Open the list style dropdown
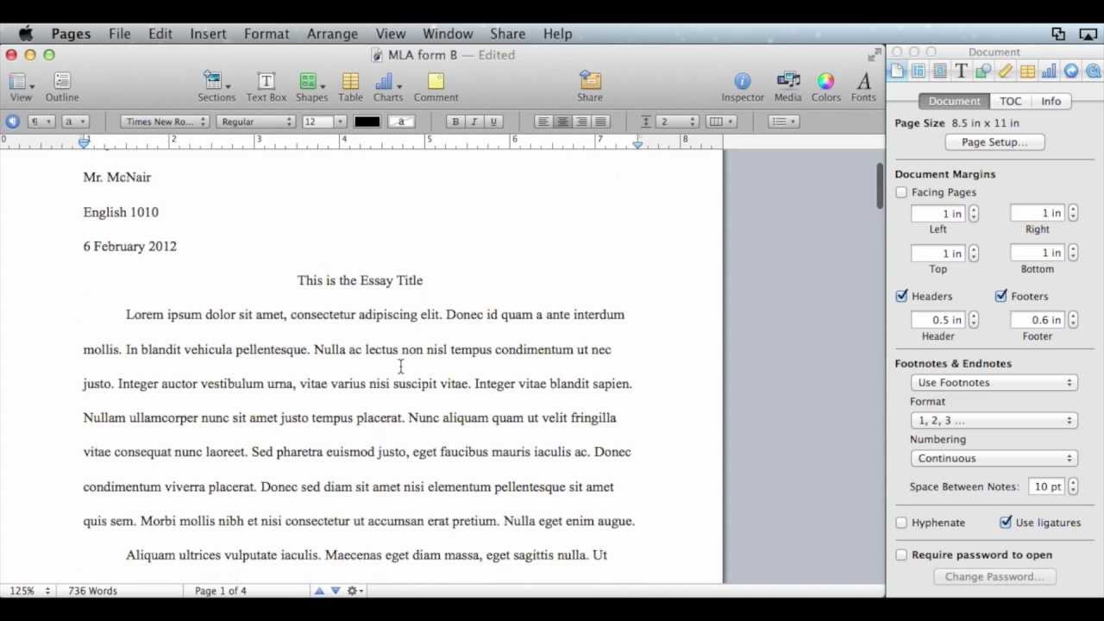The image size is (1104, 621). [x=783, y=122]
